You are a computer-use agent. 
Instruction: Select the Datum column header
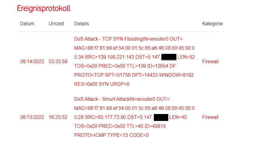(x=27, y=24)
